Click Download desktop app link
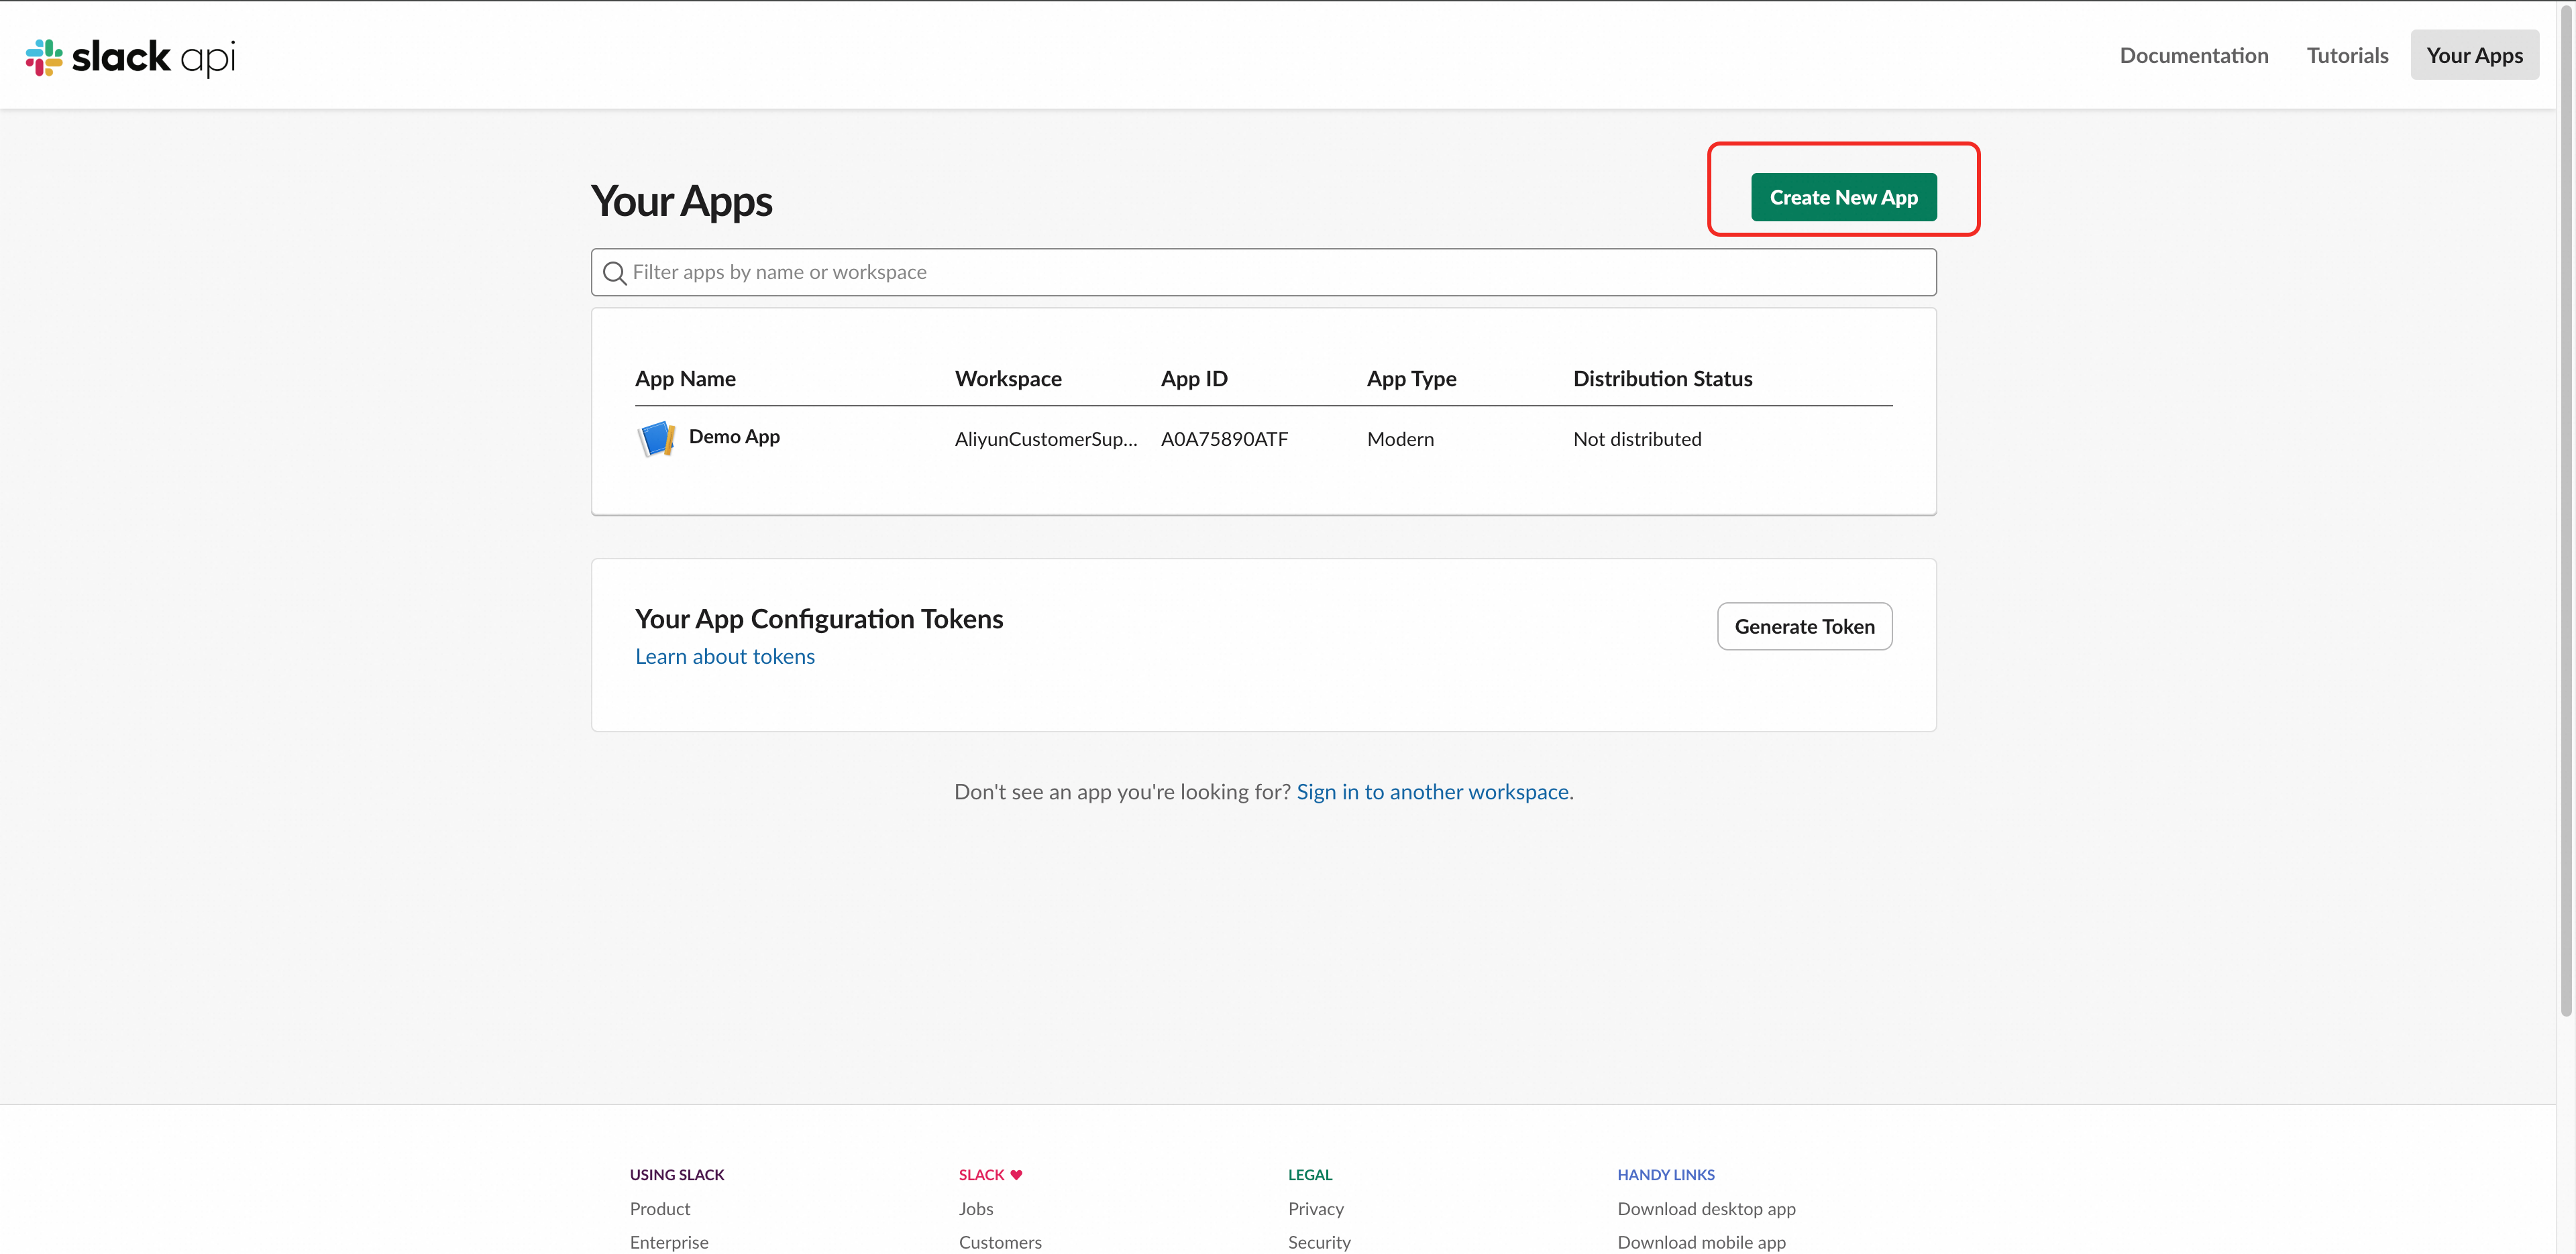 coord(1706,1208)
